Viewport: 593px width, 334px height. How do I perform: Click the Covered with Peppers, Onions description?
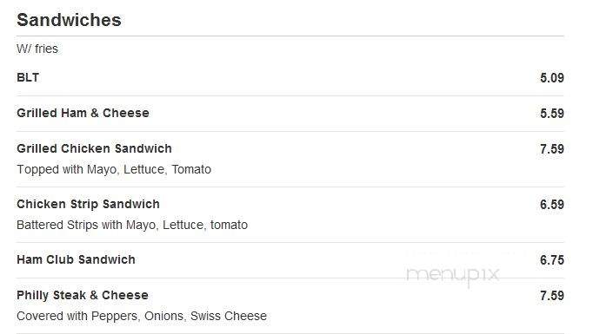click(142, 316)
